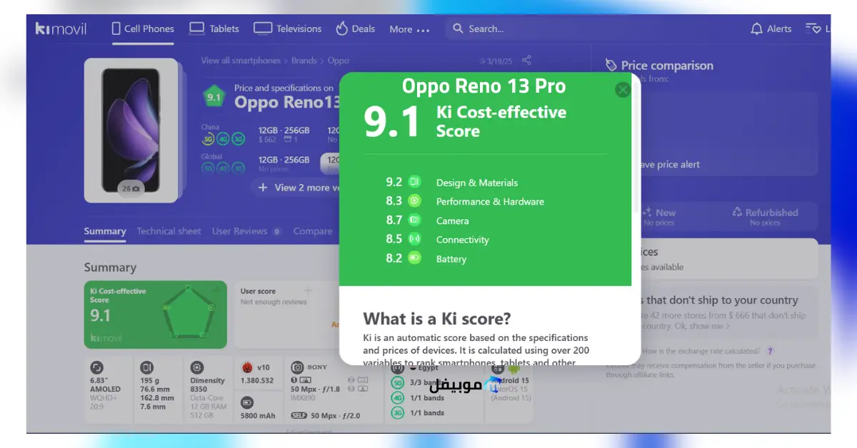
Task: Open the Deals section
Action: (355, 29)
